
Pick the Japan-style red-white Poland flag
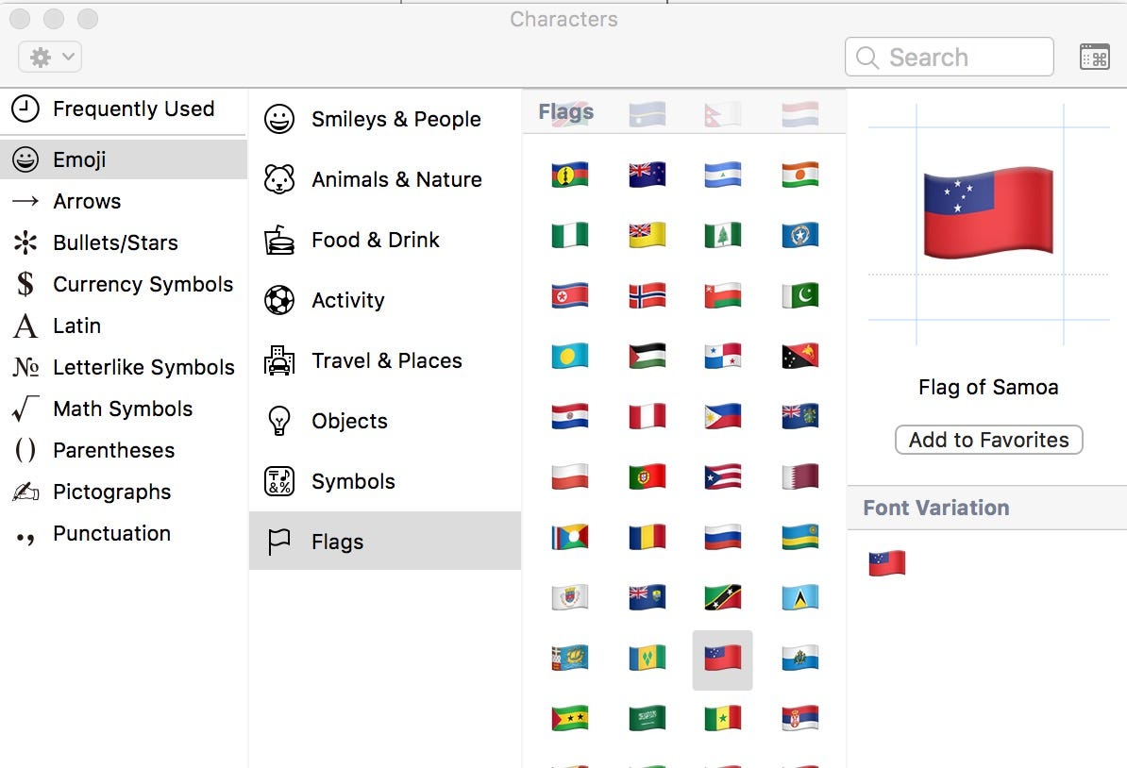pyautogui.click(x=570, y=476)
